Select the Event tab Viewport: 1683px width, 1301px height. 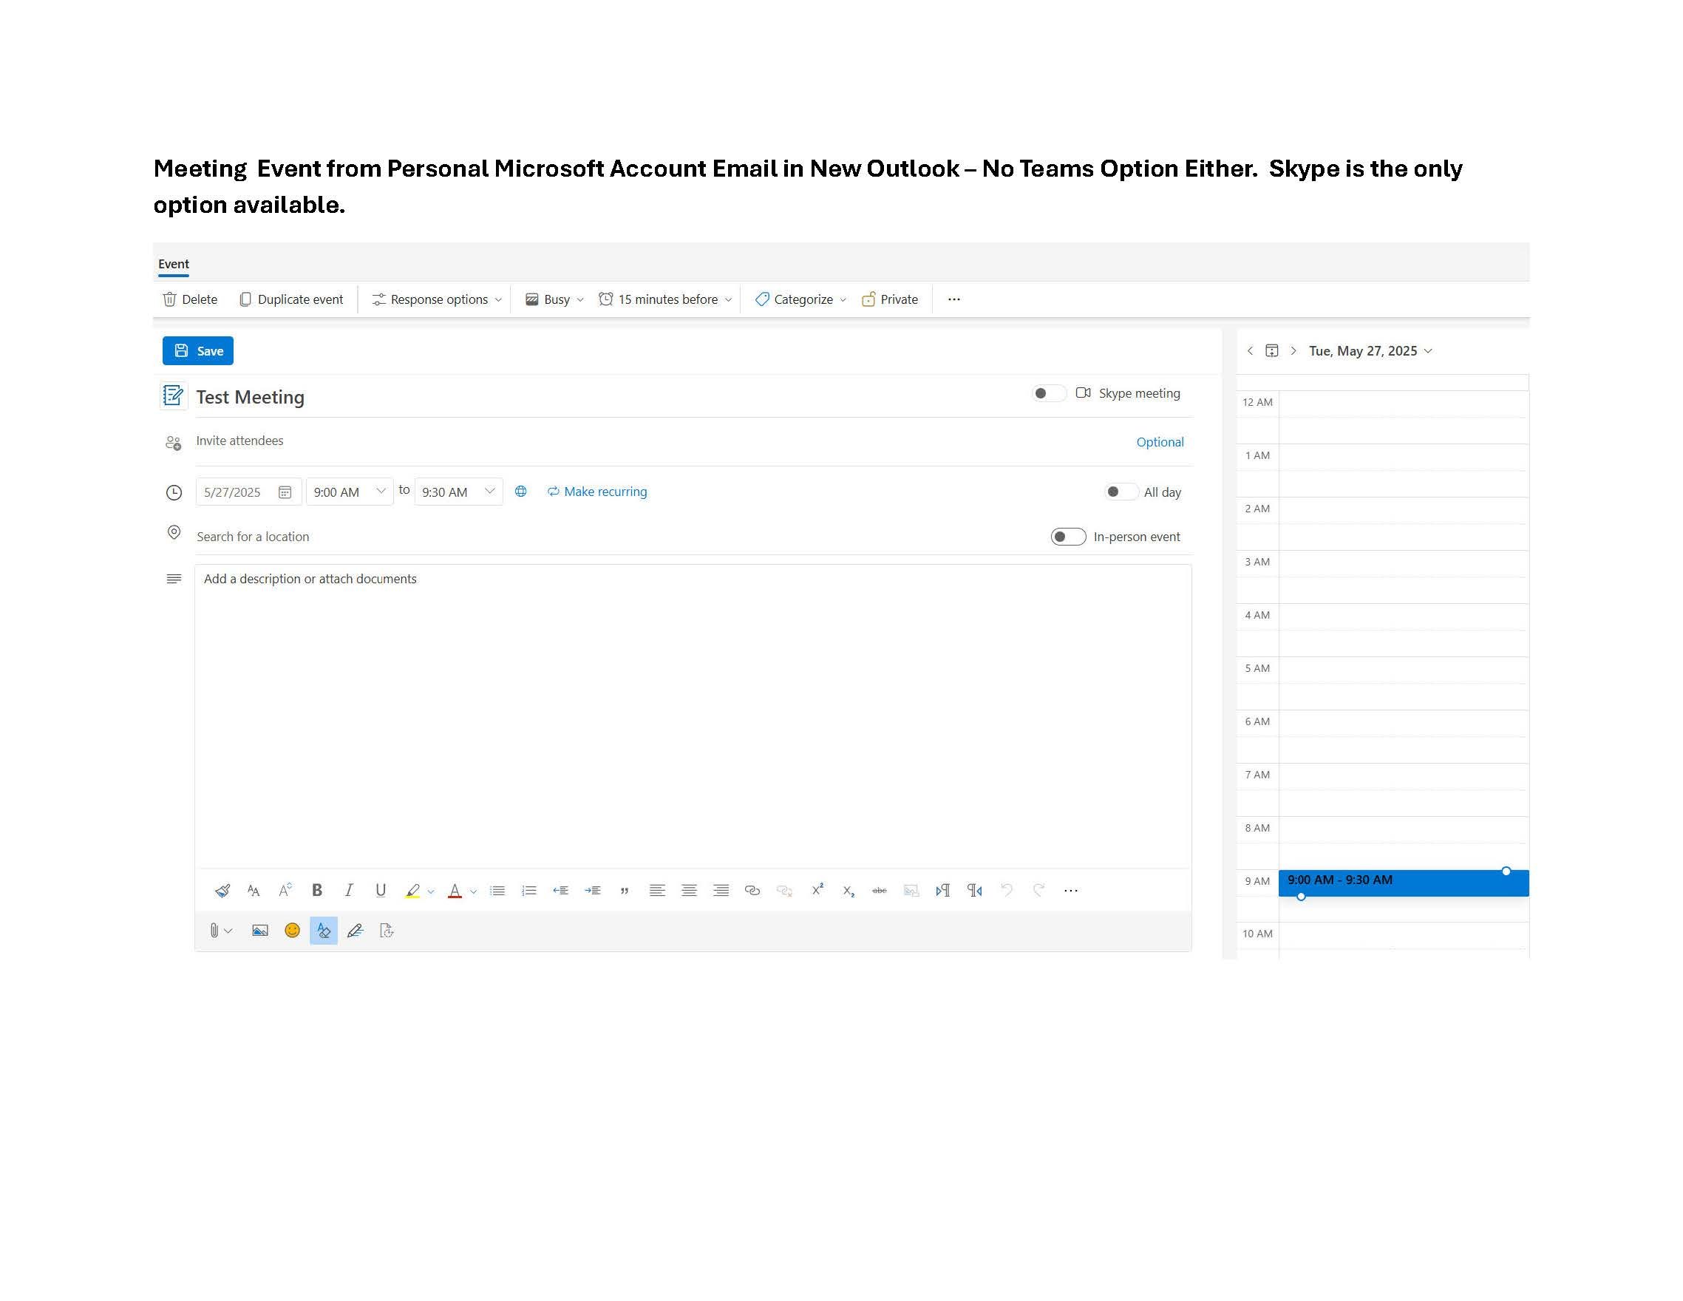coord(174,264)
